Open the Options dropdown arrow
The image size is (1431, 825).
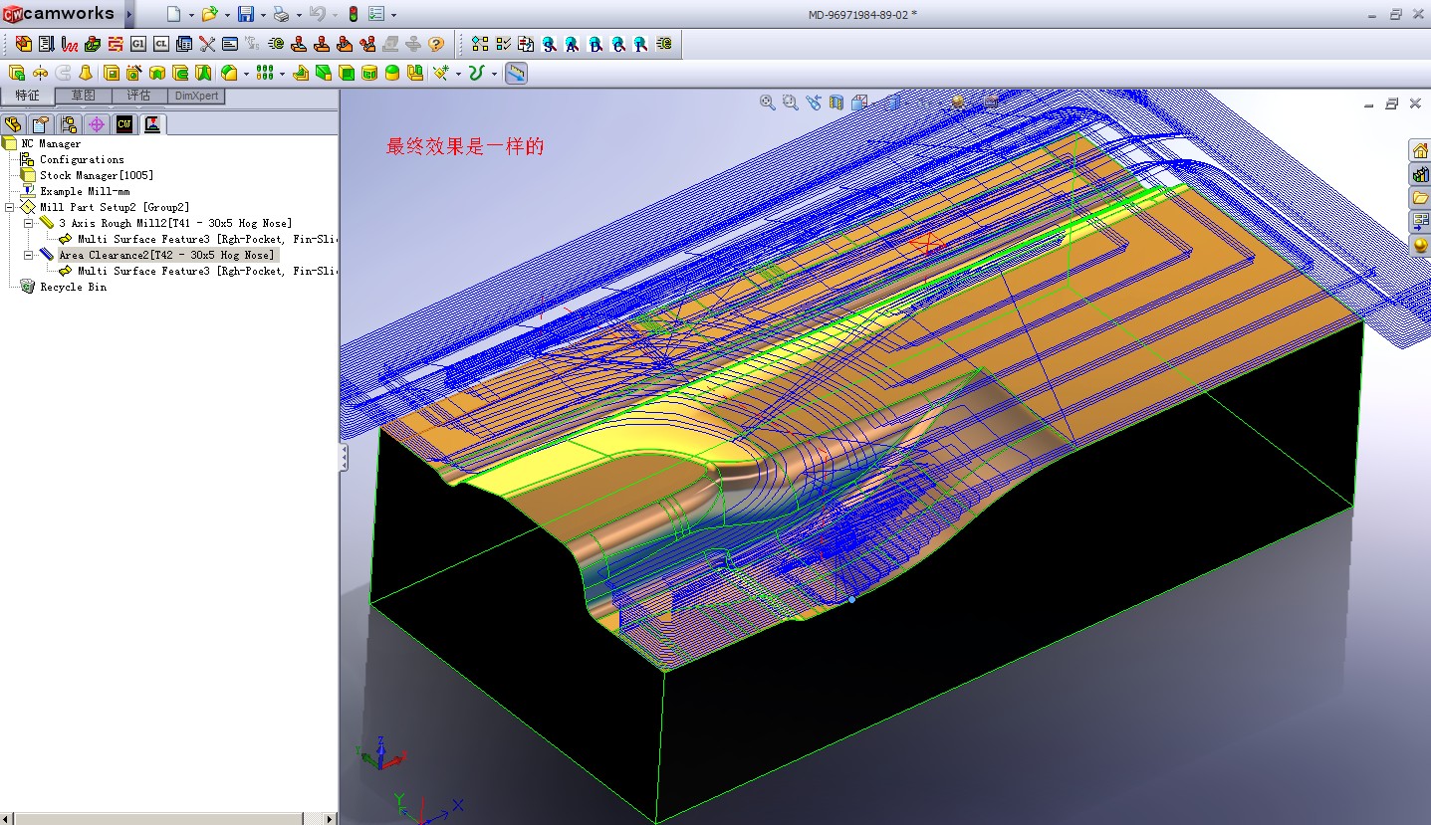[x=393, y=15]
